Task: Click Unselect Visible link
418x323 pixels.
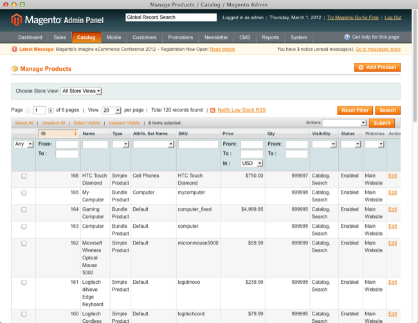Action: coord(124,123)
